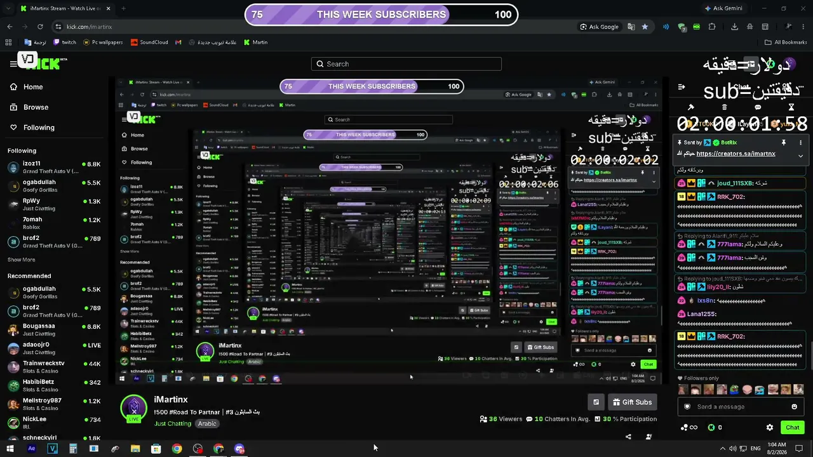The height and width of the screenshot is (457, 813).
Task: Share the iMartinx stream
Action: (x=628, y=437)
